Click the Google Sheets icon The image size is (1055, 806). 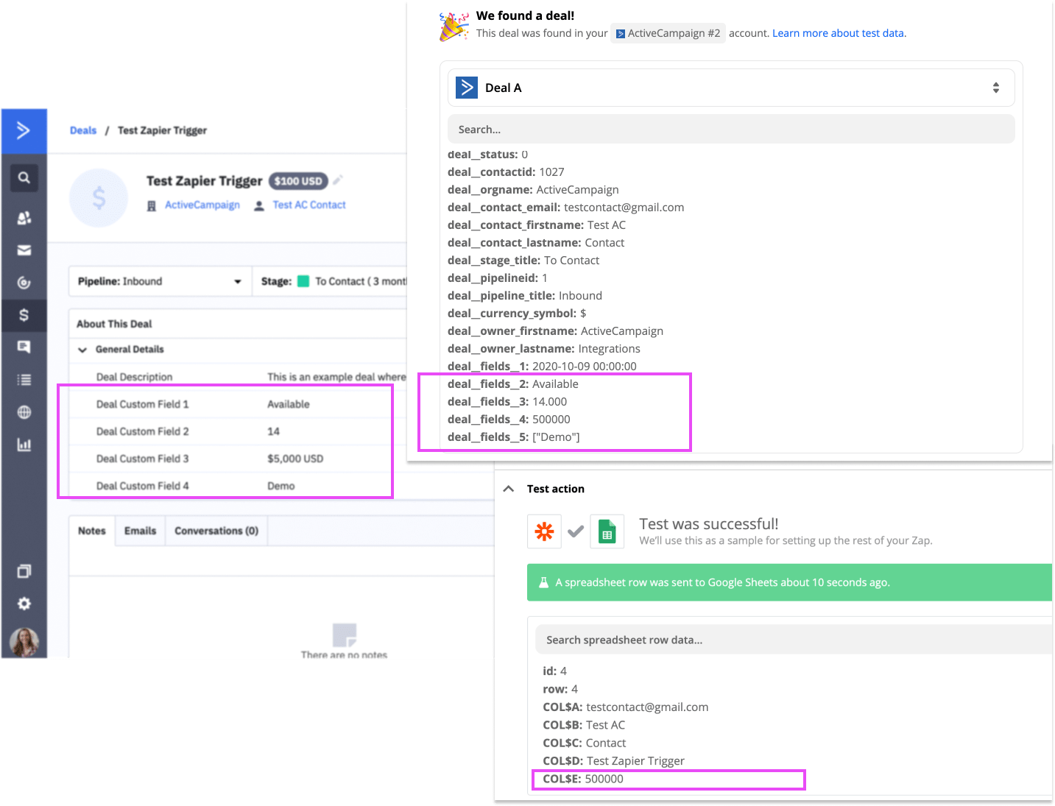click(607, 531)
